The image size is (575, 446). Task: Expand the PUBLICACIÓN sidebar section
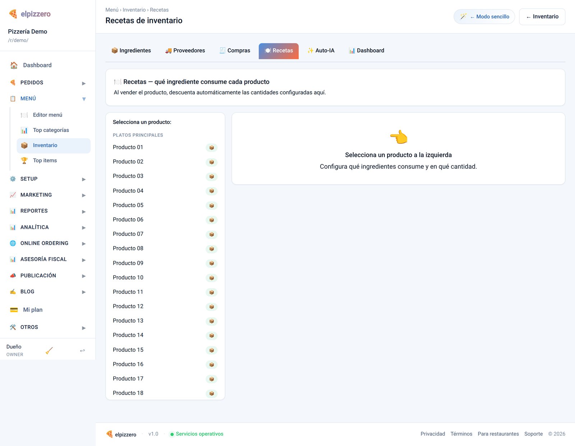coord(48,276)
